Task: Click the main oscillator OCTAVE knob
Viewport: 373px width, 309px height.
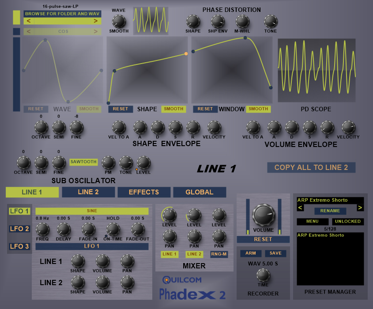Action: 41,128
